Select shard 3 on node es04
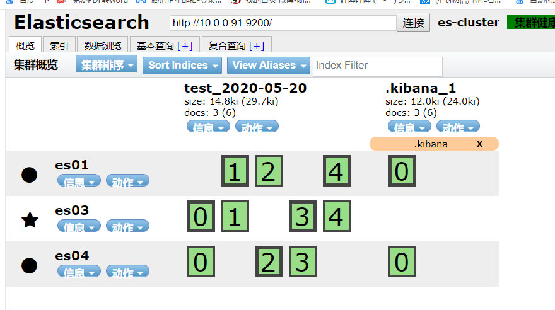Image resolution: width=555 pixels, height=310 pixels. pyautogui.click(x=303, y=261)
